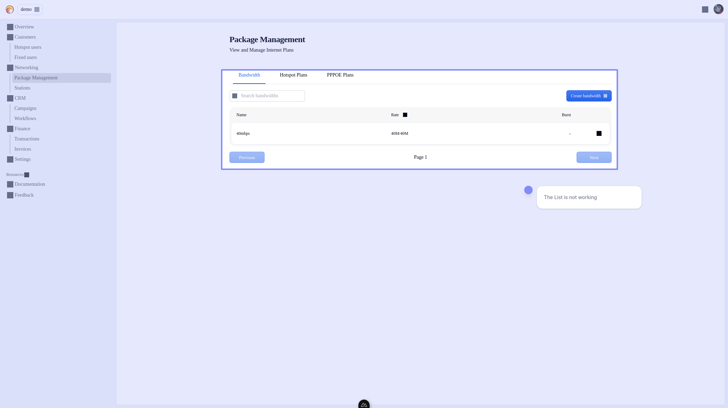This screenshot has width=728, height=408.
Task: Sort table by the Rate column icon
Action: tap(405, 115)
